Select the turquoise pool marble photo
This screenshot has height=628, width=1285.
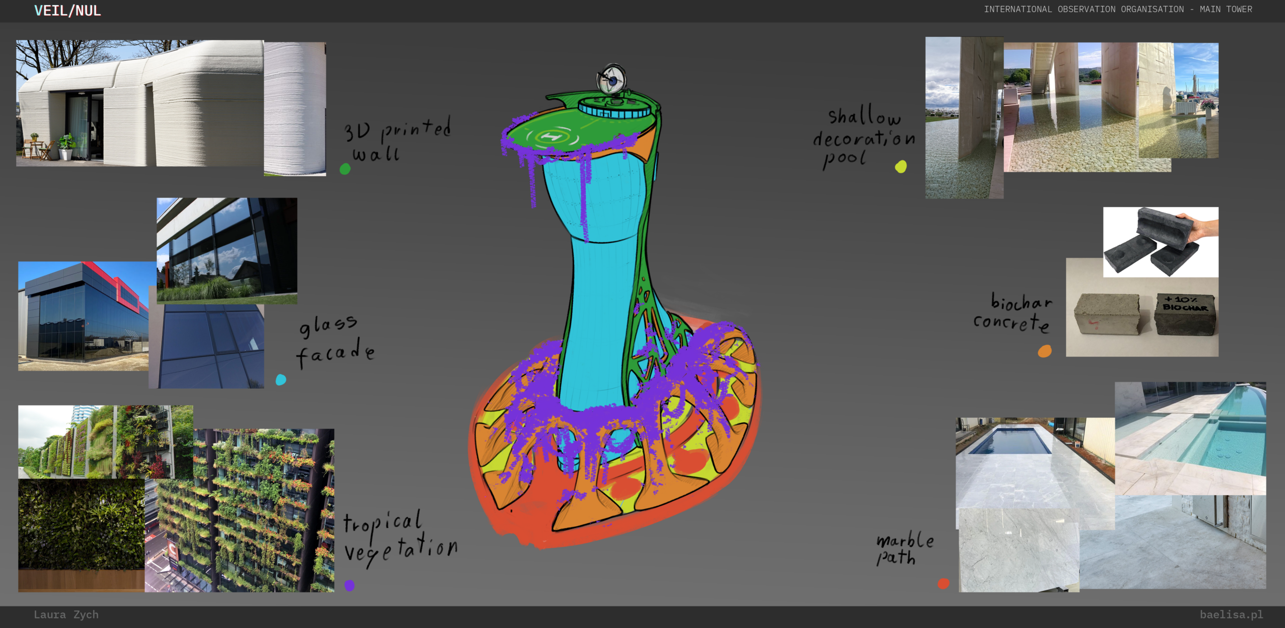pos(1190,437)
